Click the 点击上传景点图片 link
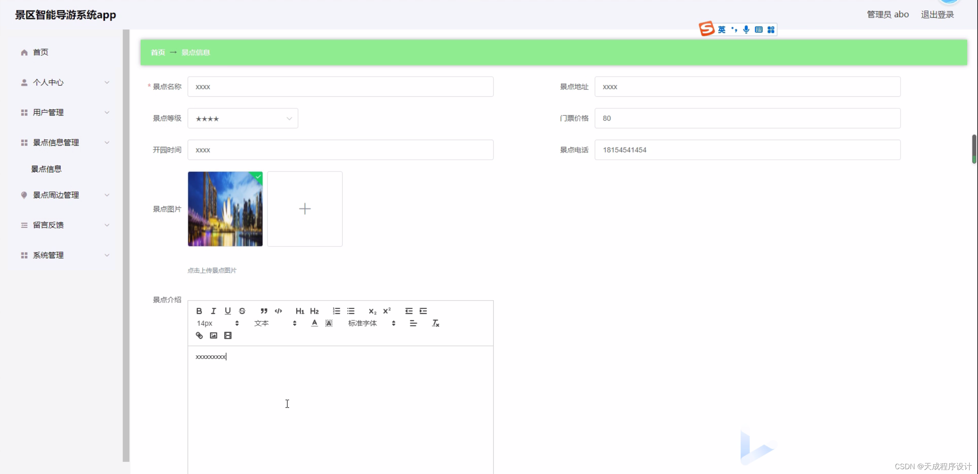 click(212, 270)
